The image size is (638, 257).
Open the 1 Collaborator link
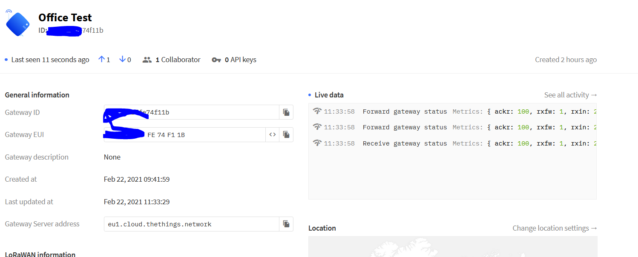(178, 60)
